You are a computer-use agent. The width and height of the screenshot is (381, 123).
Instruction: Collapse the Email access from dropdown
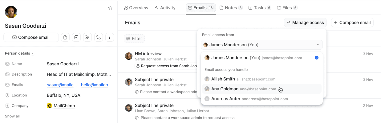coord(261,45)
